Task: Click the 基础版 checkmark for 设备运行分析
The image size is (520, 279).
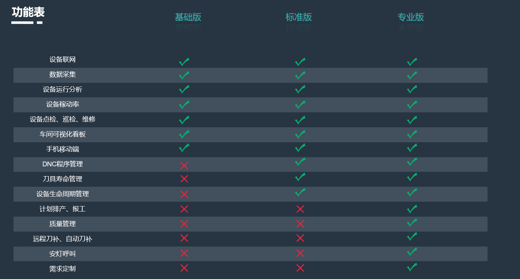Action: click(x=184, y=89)
